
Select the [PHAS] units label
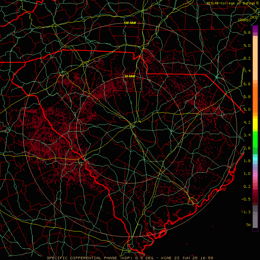pyautogui.click(x=244, y=20)
